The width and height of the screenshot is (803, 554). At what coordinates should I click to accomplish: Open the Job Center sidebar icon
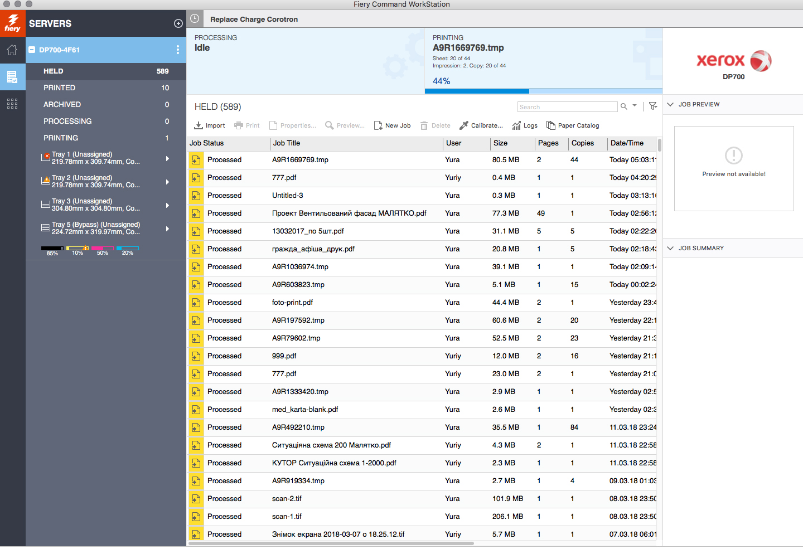point(12,77)
